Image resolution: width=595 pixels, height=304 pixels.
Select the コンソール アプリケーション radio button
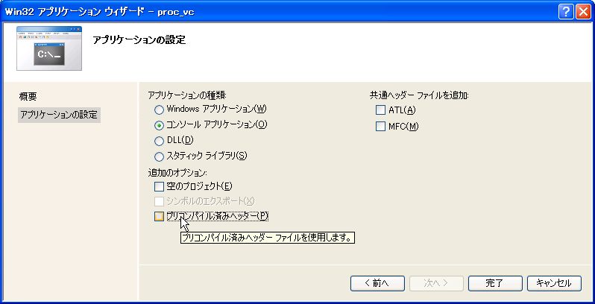click(159, 125)
